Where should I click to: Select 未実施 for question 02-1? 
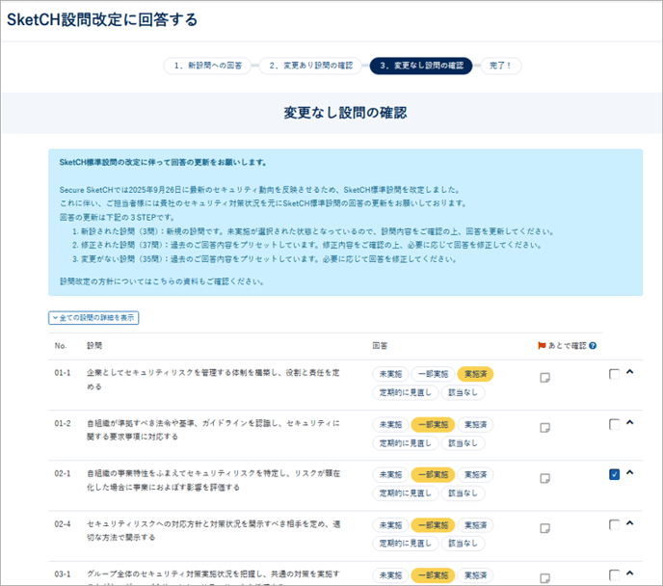(390, 475)
